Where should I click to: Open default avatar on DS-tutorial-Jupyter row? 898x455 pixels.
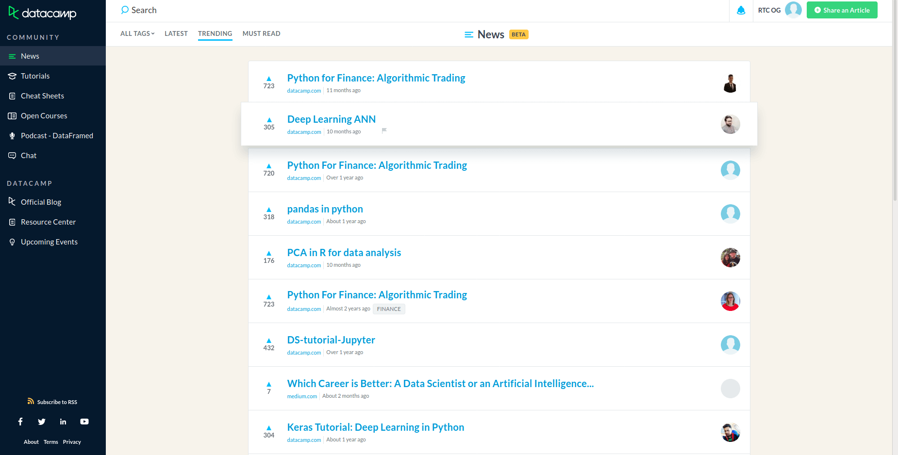click(x=730, y=345)
